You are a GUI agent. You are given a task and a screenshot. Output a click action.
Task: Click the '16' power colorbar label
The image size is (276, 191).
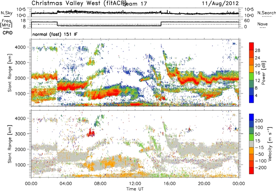click(257, 73)
